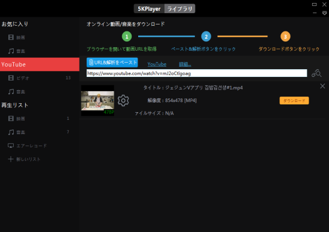Click the orange ダウンロード button
This screenshot has height=232, width=329.
click(294, 101)
